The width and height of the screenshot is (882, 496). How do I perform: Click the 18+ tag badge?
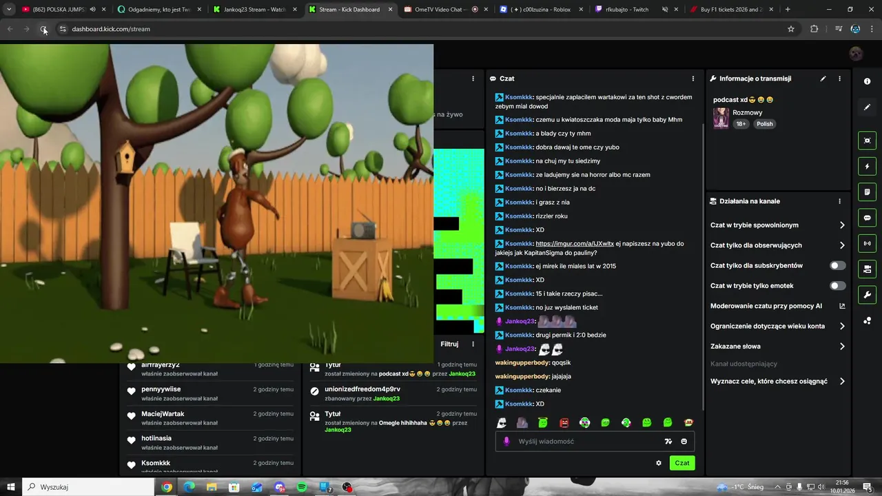point(741,124)
